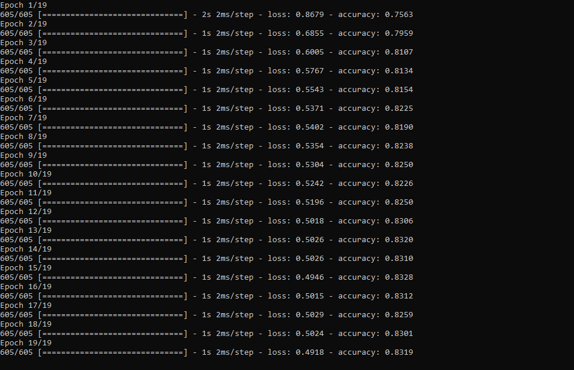Click the 'Epoch 13/19' label

pyautogui.click(x=26, y=230)
